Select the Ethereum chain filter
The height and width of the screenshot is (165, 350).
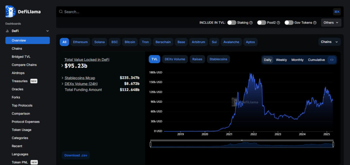point(80,42)
